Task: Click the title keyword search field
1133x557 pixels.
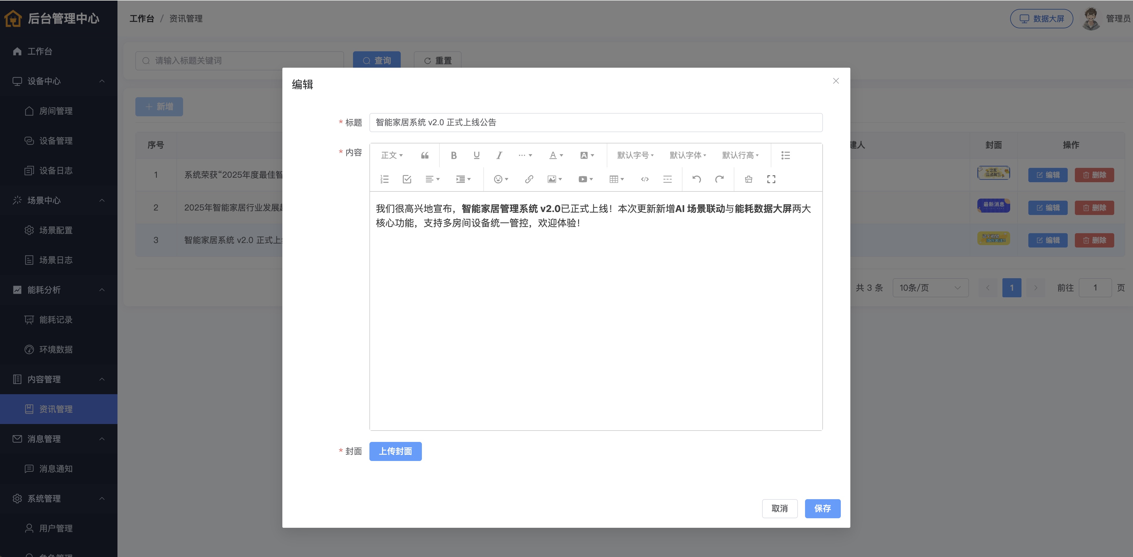Action: click(240, 61)
